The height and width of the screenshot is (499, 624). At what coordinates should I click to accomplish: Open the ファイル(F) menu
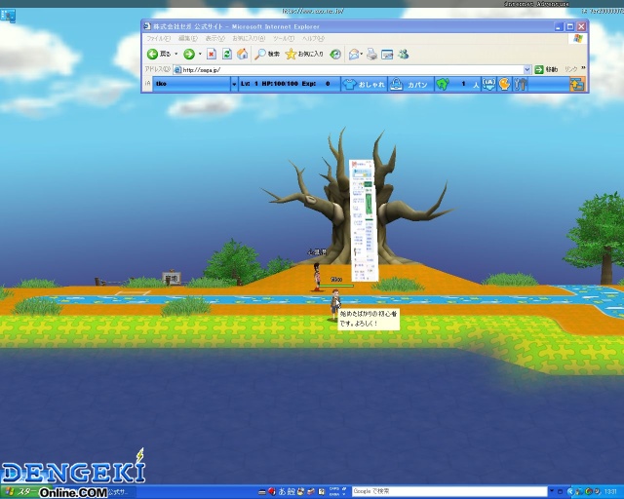coord(158,39)
